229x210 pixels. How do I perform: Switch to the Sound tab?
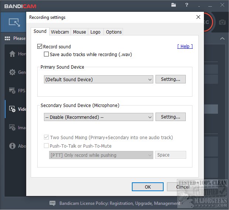pos(40,31)
